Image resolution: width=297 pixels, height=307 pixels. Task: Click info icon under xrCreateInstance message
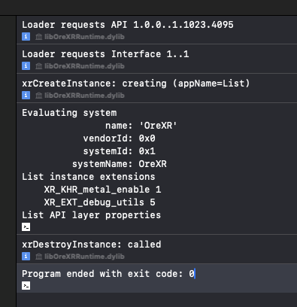tap(26, 96)
